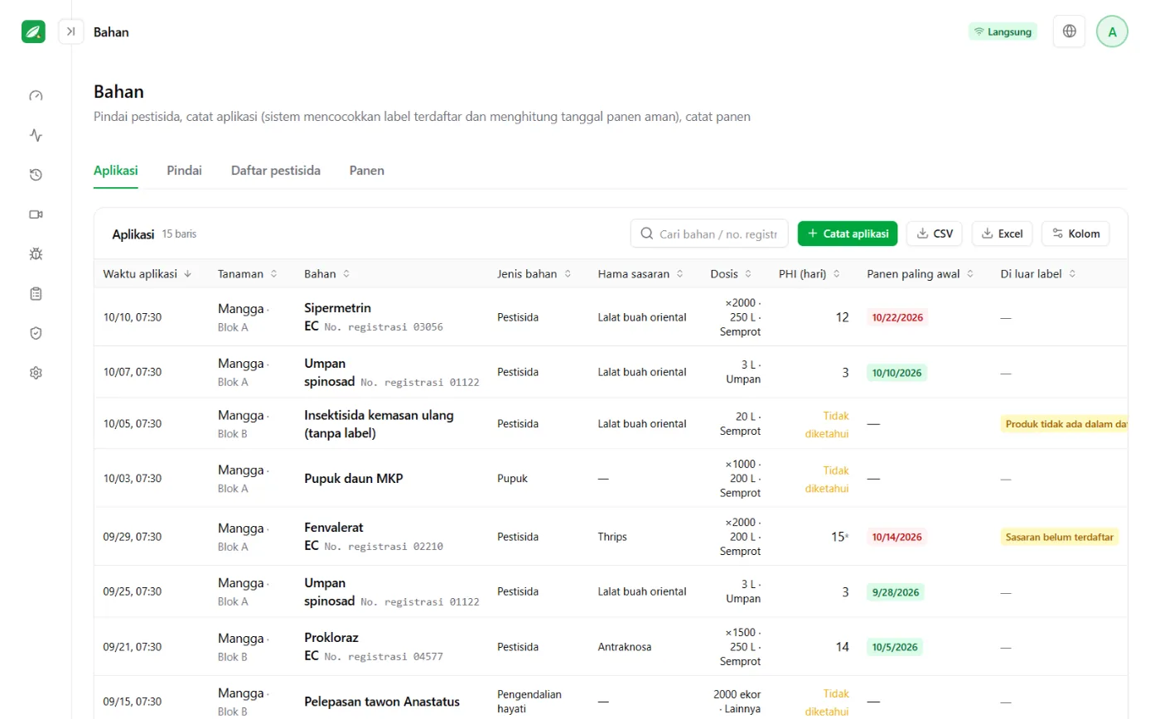Screen dimensions: 1150x719
Task: Switch to the Pindai tab
Action: pos(184,171)
